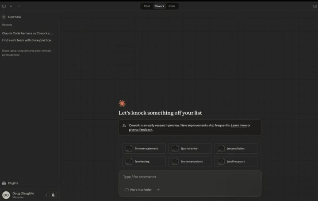Click the orange Claude starburst logo
The image size is (318, 201).
pos(122,103)
